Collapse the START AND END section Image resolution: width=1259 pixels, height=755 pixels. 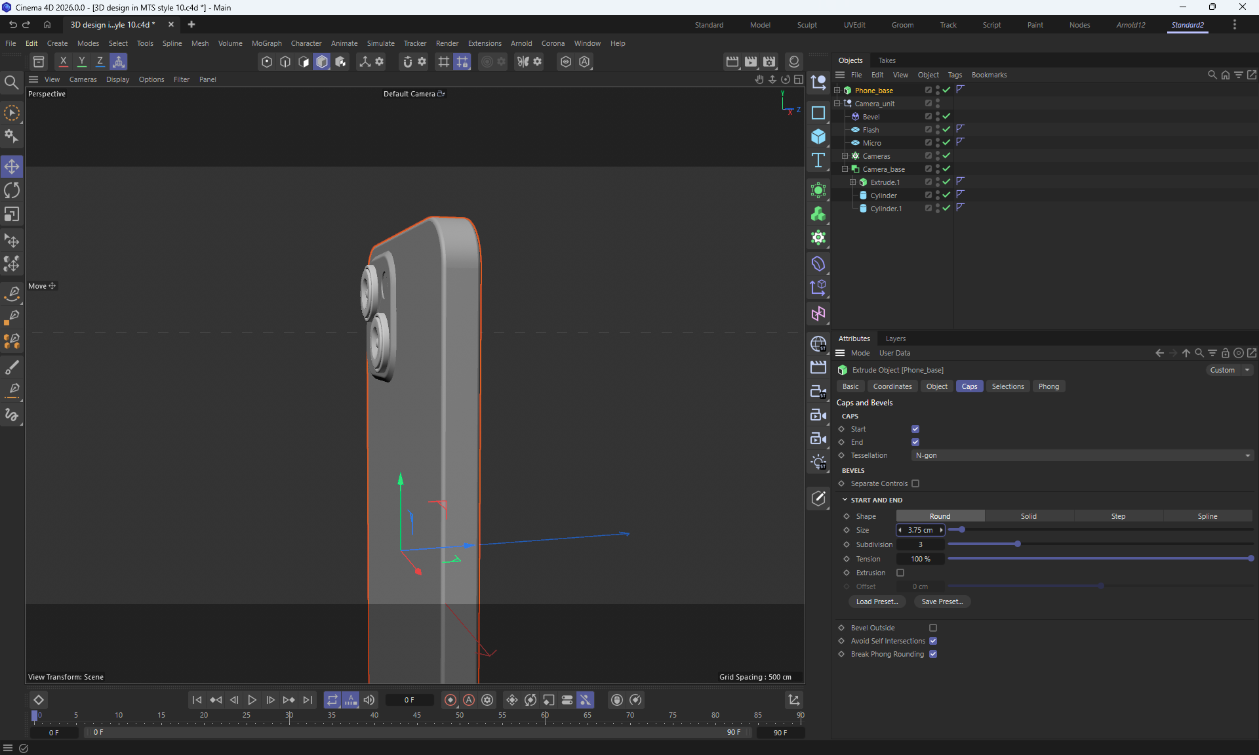coord(845,500)
